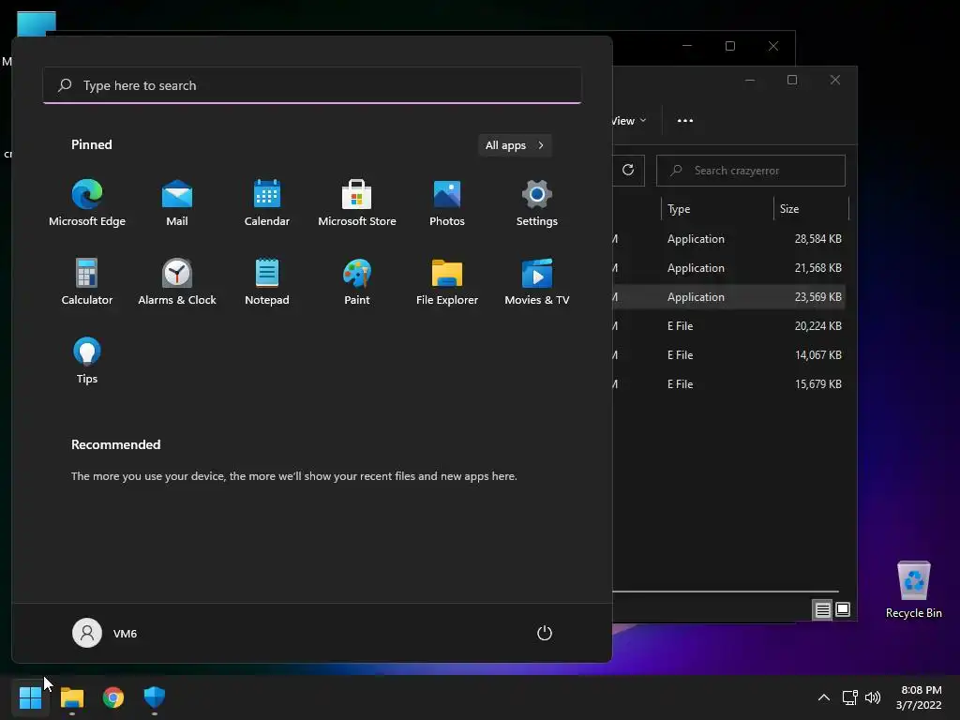
Task: Sort by the Size column header
Action: pos(811,209)
